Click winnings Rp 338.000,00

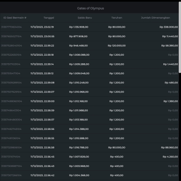click(x=169, y=27)
